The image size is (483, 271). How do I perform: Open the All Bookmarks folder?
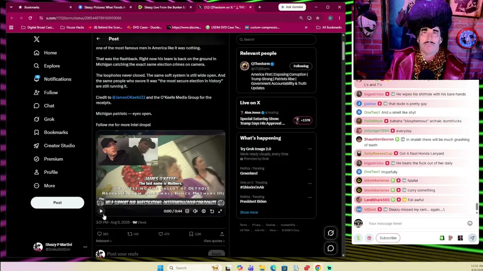coord(329,27)
